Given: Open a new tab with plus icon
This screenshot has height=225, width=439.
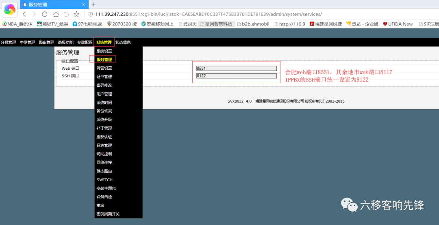Looking at the screenshot, I should pos(93,4).
